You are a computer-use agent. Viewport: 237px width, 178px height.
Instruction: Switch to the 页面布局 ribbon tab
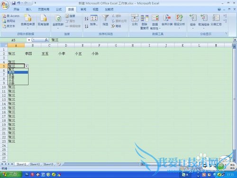point(44,9)
